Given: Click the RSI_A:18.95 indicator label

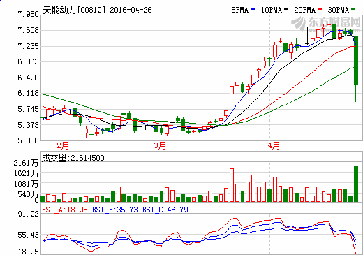Looking at the screenshot, I should point(65,210).
